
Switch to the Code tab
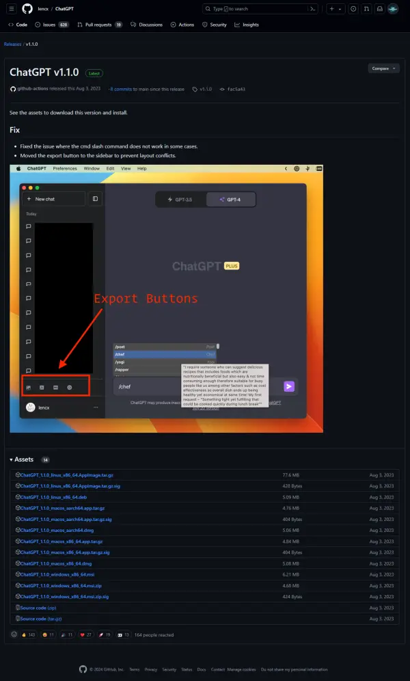point(18,25)
